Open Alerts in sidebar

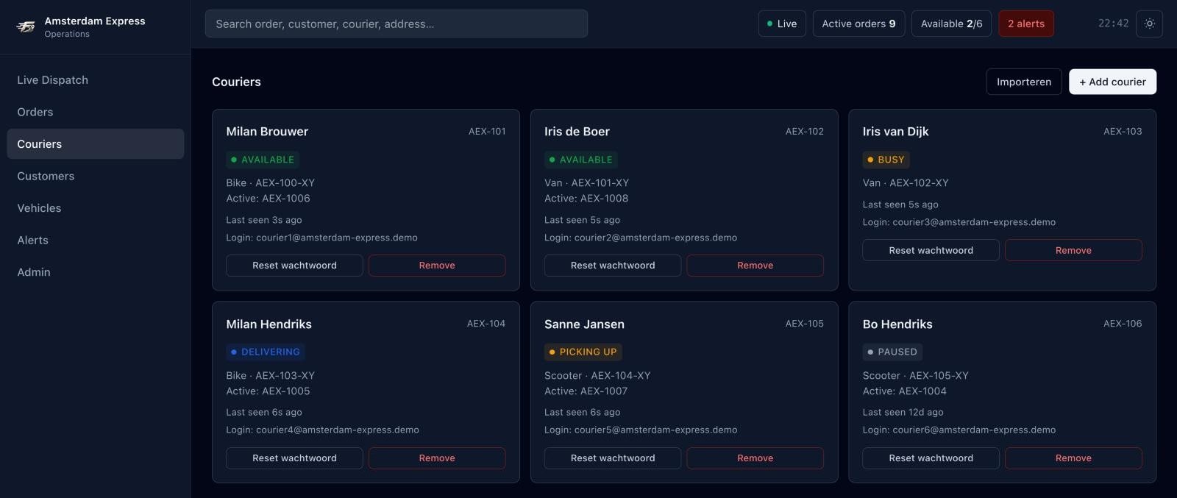point(96,240)
